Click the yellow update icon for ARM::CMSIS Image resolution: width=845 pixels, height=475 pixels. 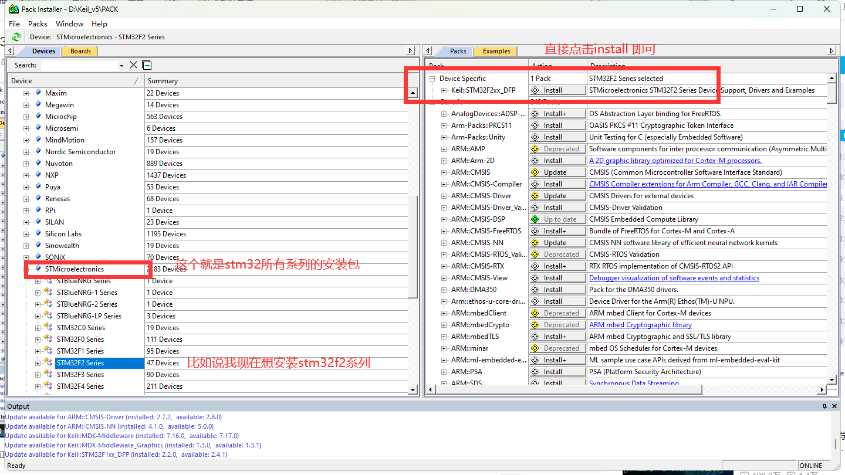(x=535, y=172)
